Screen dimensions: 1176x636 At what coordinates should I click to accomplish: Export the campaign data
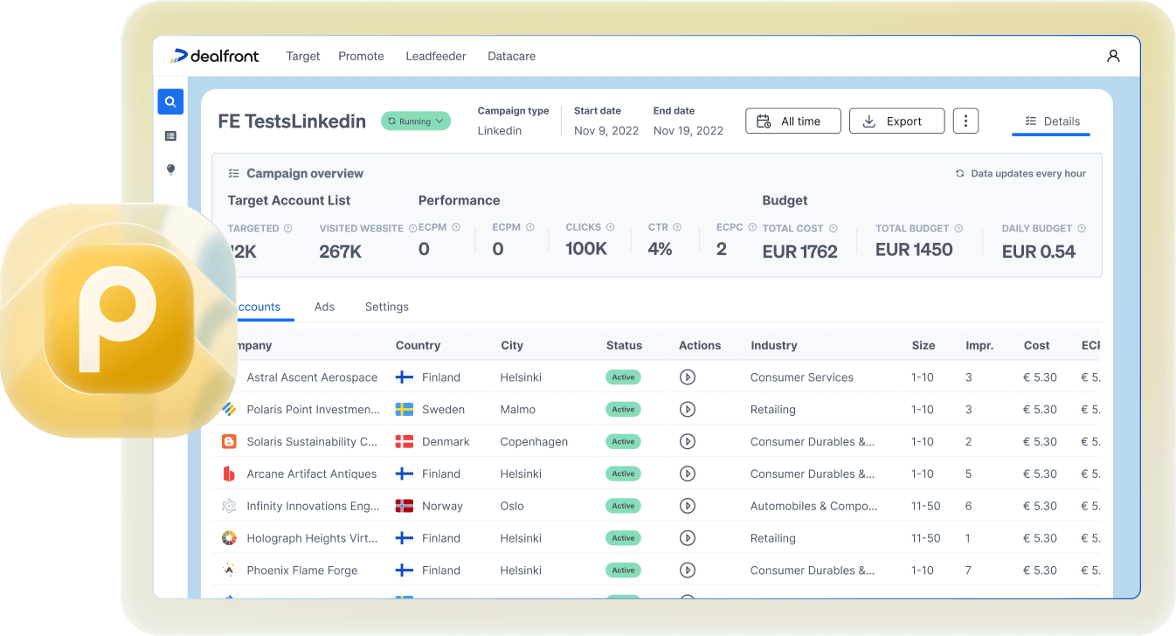[897, 121]
